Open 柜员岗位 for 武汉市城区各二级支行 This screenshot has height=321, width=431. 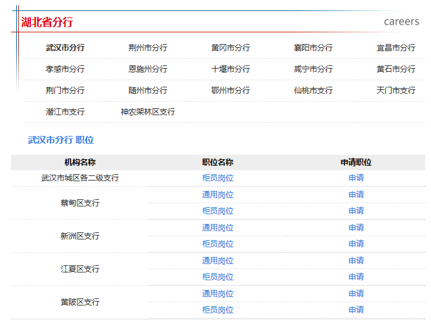point(218,178)
